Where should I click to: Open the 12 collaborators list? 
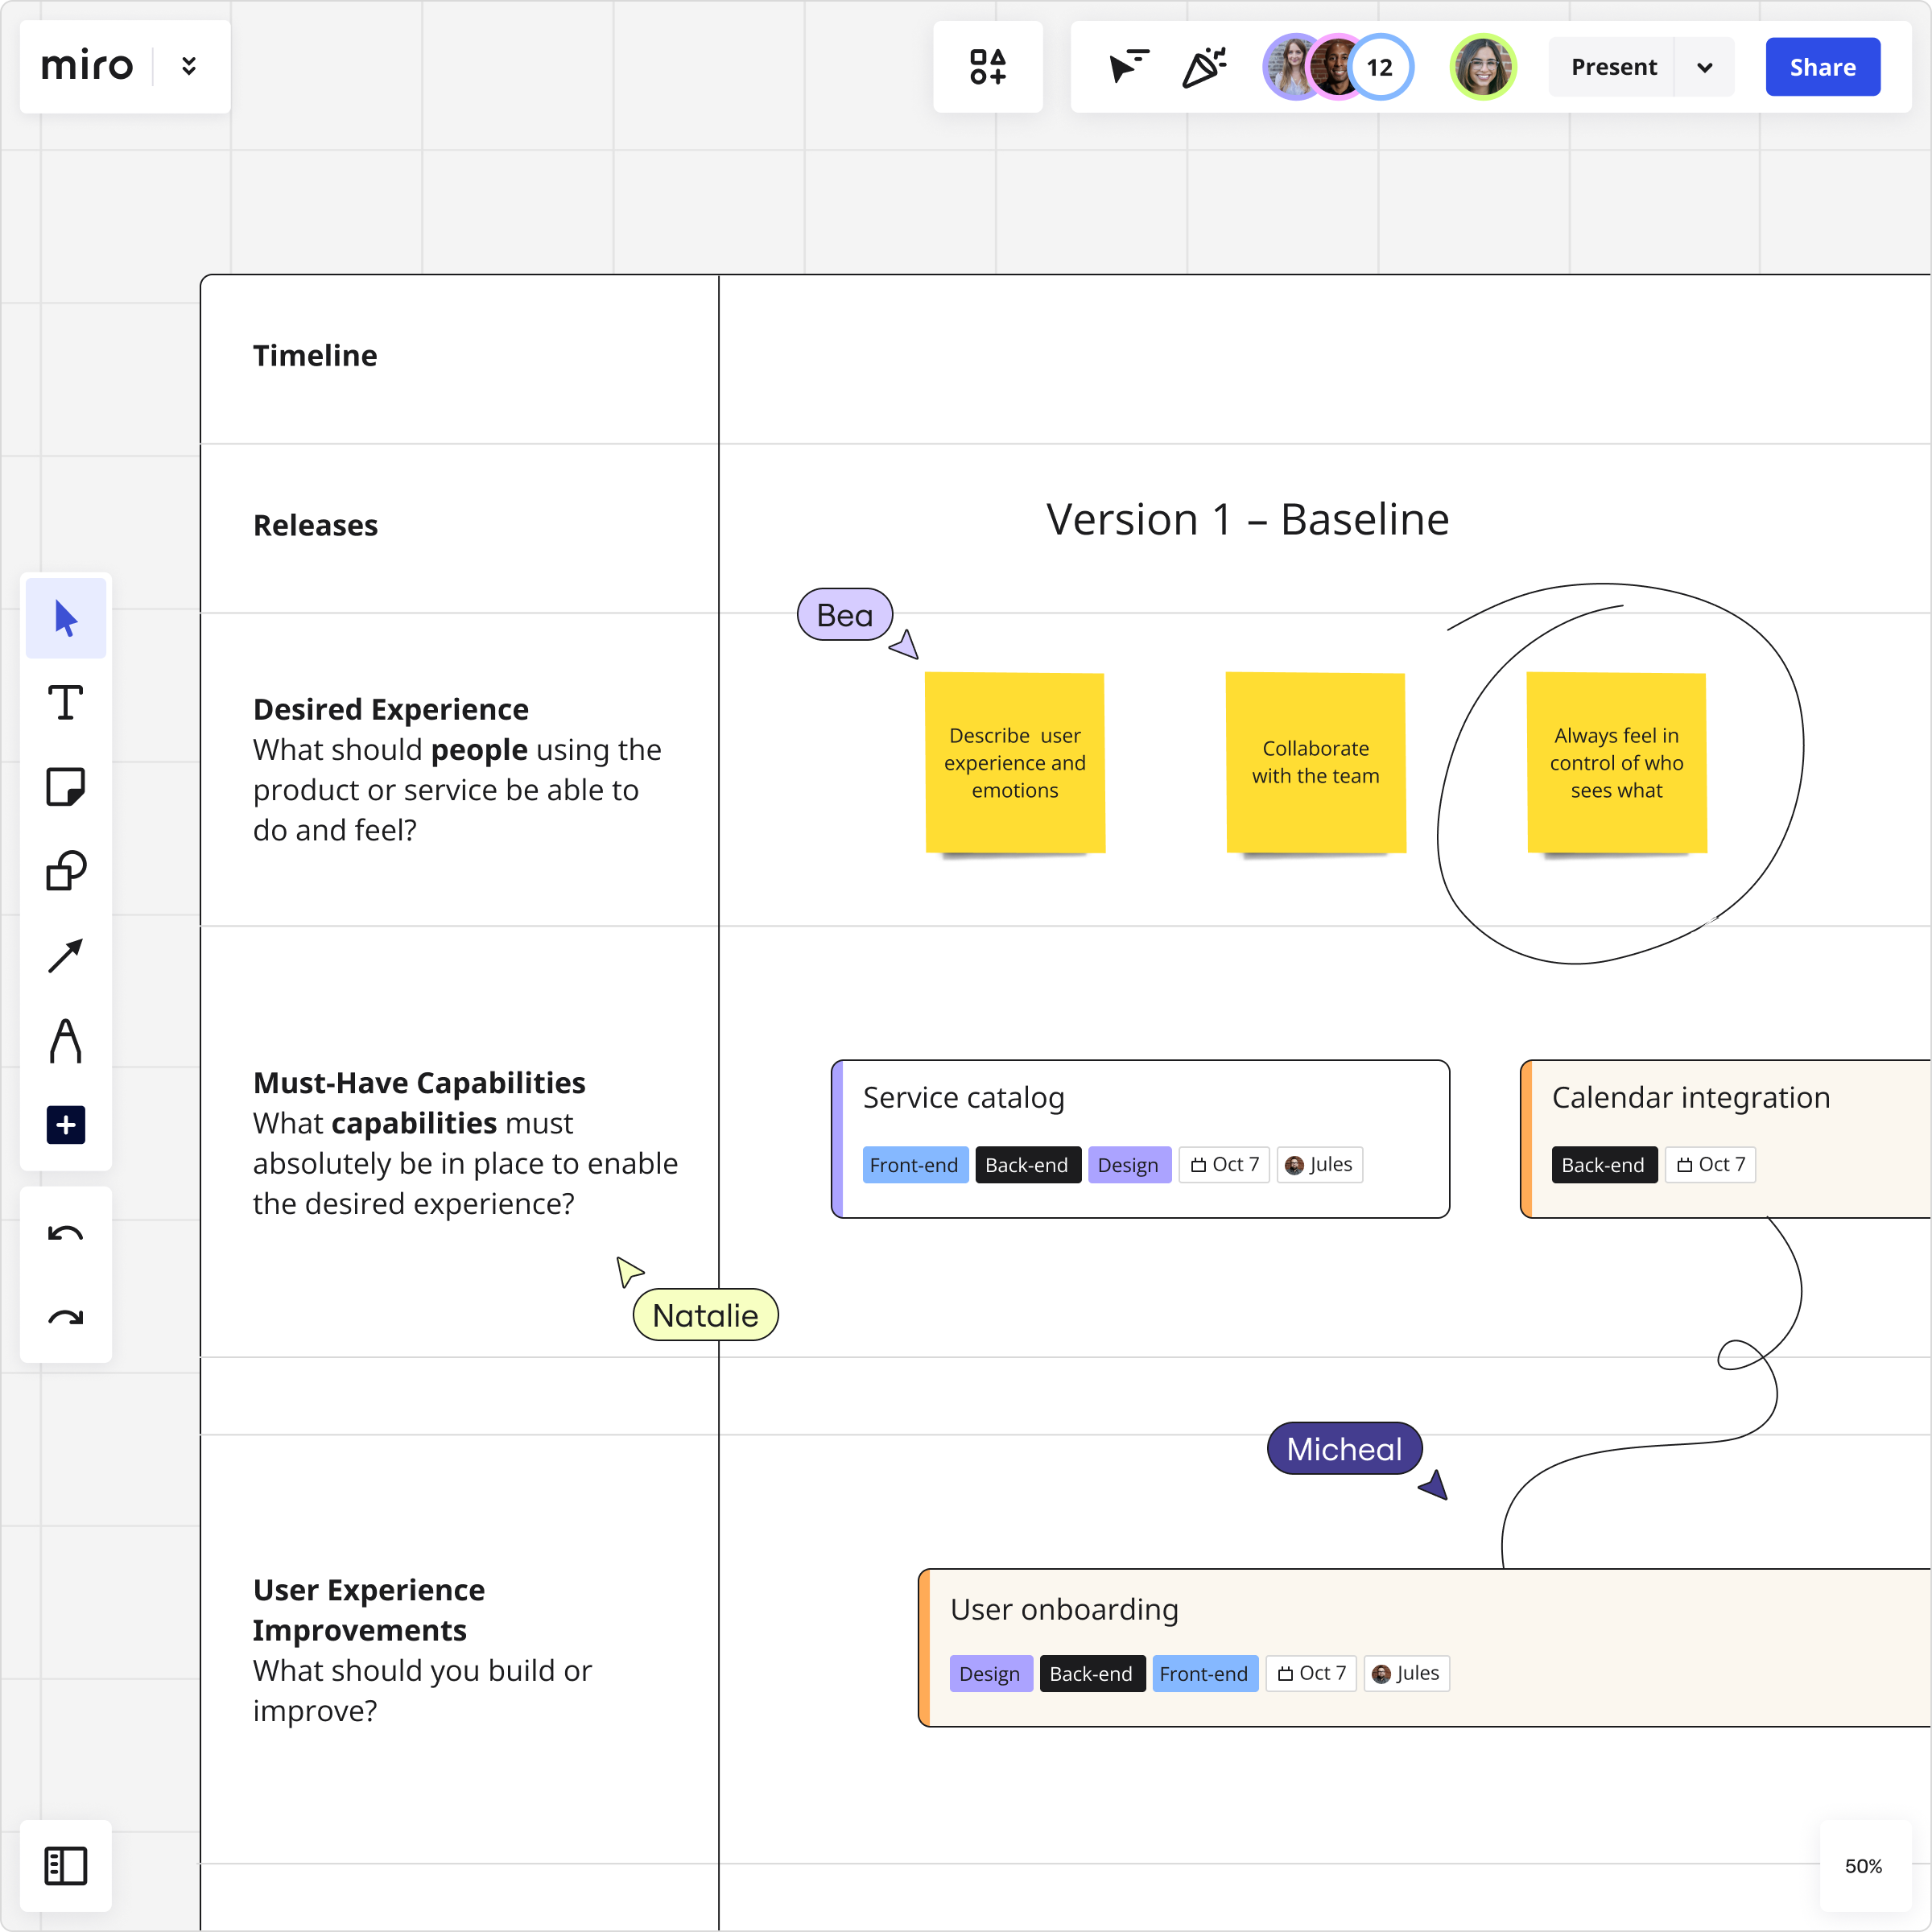(x=1380, y=67)
